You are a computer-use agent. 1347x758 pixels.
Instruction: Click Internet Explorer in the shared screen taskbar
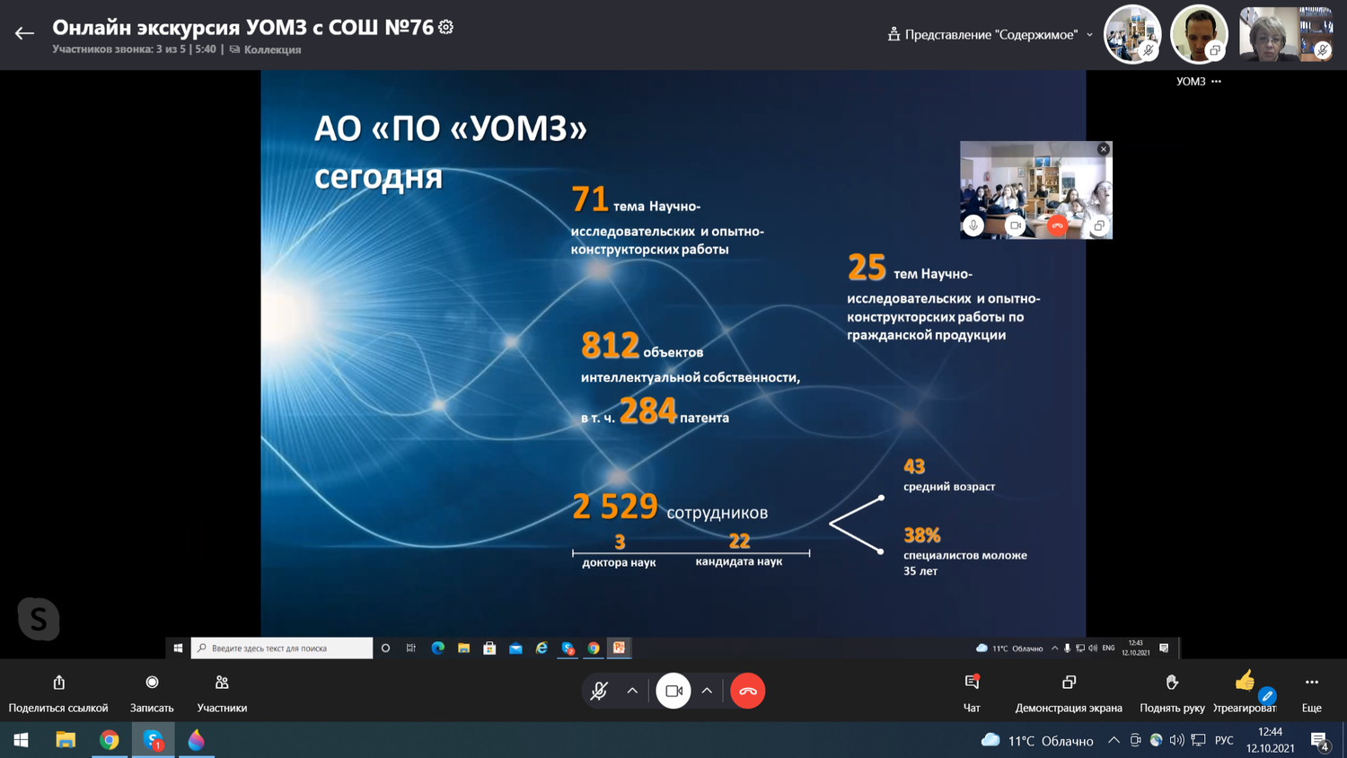(x=541, y=648)
